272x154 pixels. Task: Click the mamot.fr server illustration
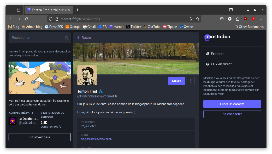click(40, 78)
